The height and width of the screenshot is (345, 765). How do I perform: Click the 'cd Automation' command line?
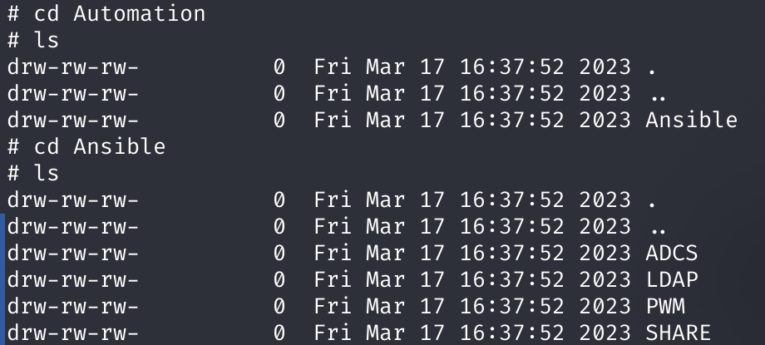pos(106,13)
